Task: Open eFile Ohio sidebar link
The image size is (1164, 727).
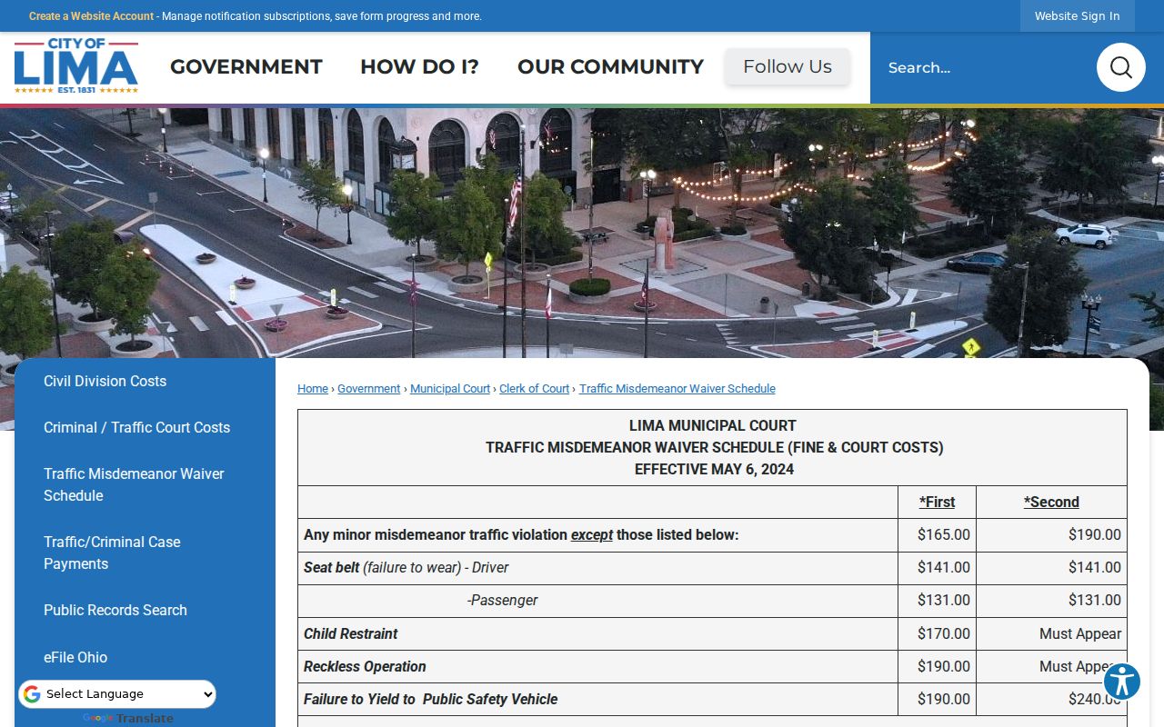Action: [75, 657]
